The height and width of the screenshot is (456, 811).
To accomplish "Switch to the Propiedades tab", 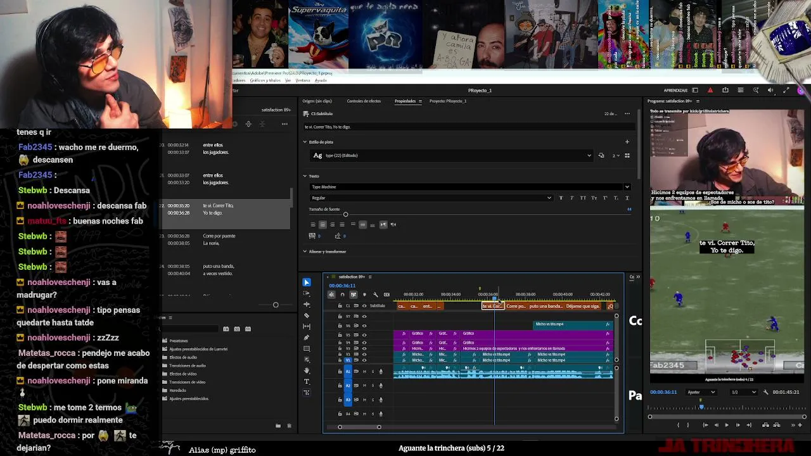I will click(405, 101).
